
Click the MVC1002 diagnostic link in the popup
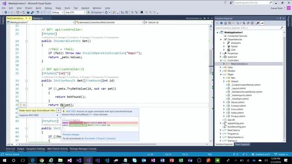(71, 111)
